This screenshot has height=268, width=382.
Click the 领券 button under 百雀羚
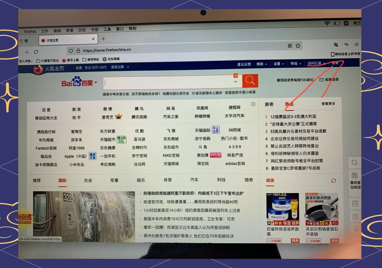pos(295,241)
